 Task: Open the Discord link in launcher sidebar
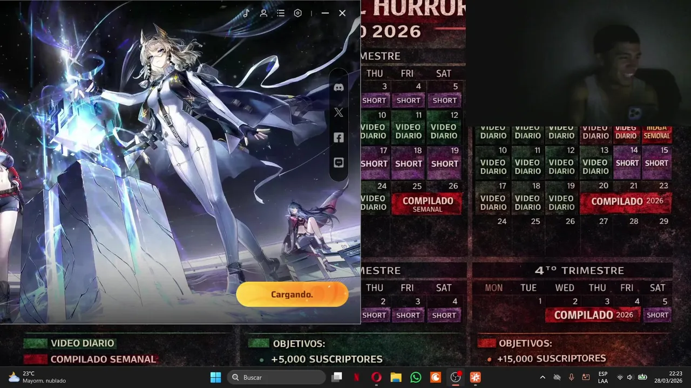click(x=338, y=87)
